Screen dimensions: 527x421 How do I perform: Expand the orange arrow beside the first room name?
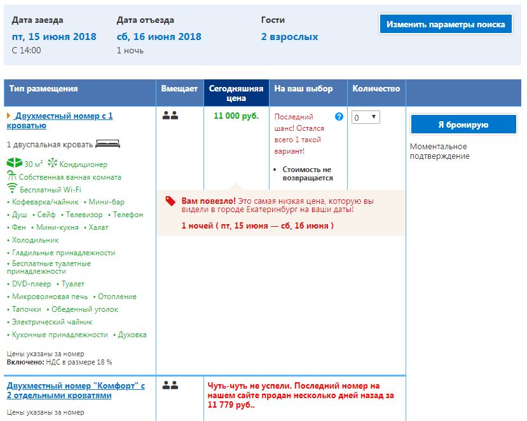click(x=9, y=116)
